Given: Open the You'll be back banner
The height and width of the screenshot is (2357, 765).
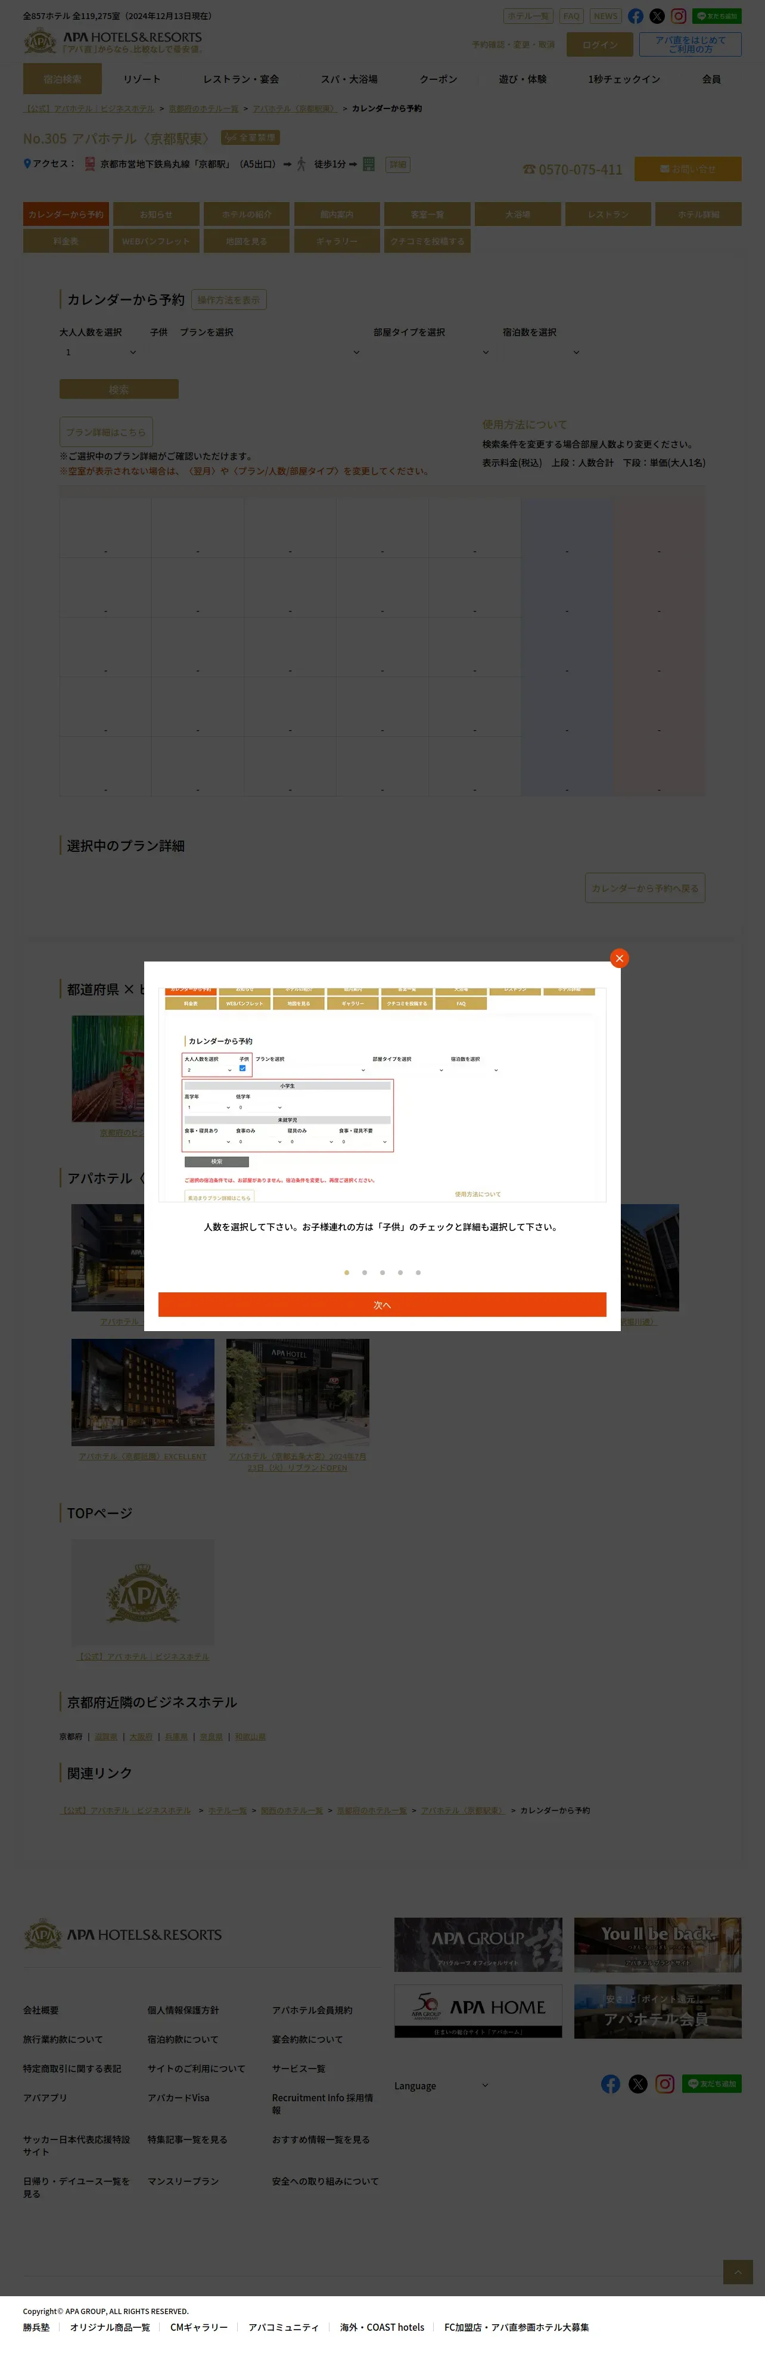Looking at the screenshot, I should pyautogui.click(x=657, y=1944).
